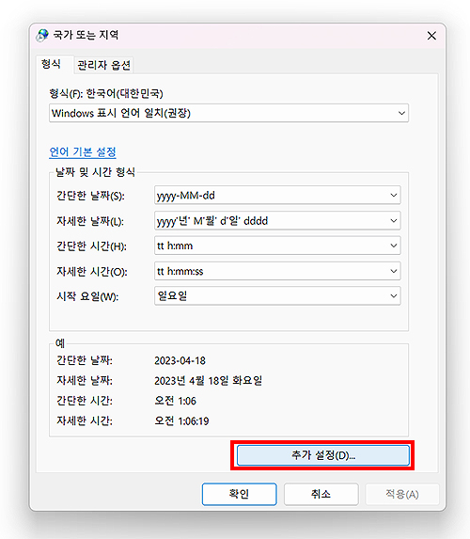Expand the Windows 표시 언어 일치(권장) dropdown
470x539 pixels.
coord(228,113)
